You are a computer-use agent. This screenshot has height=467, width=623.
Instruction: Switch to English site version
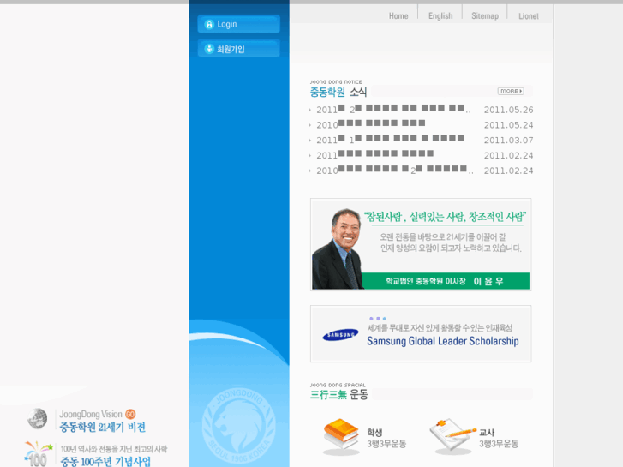[440, 16]
